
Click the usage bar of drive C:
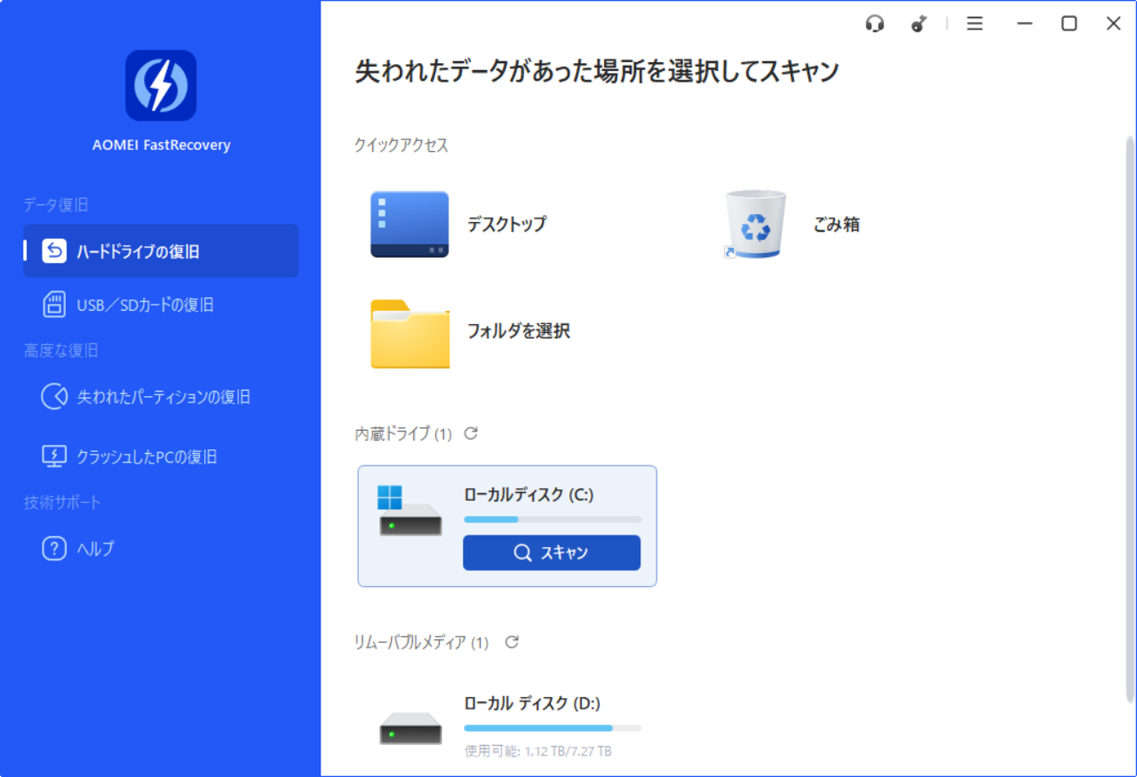[x=553, y=519]
